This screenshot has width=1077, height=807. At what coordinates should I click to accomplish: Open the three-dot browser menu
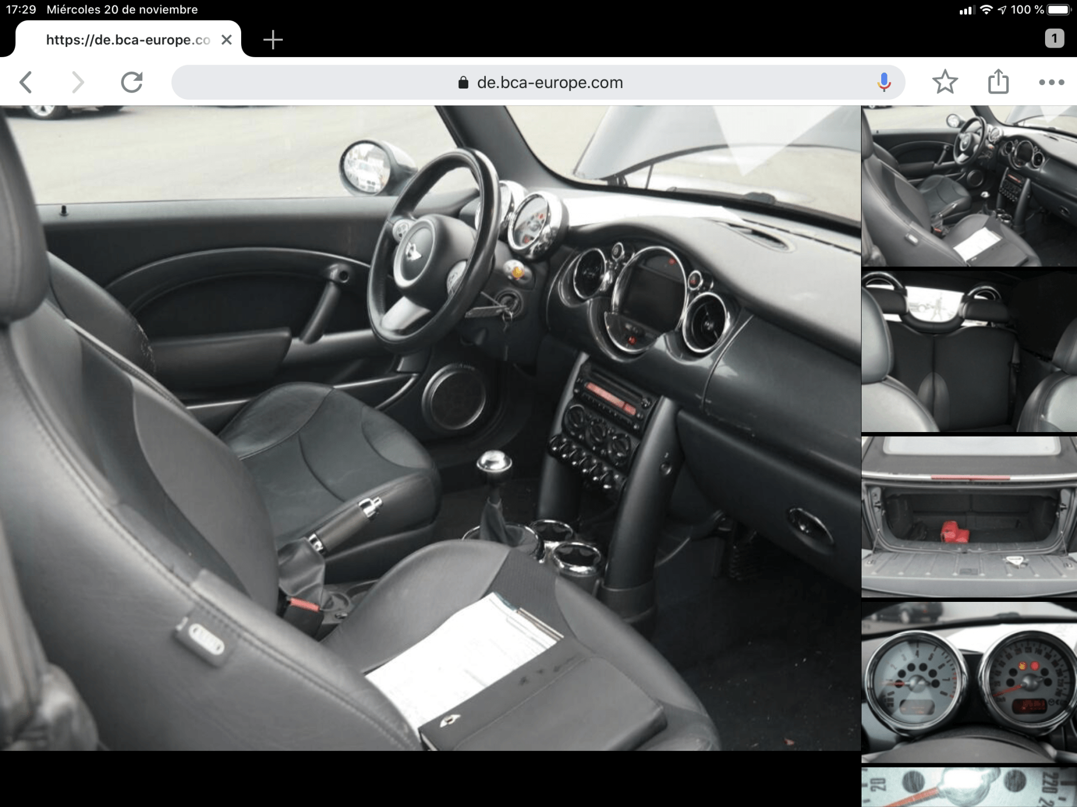(x=1051, y=82)
